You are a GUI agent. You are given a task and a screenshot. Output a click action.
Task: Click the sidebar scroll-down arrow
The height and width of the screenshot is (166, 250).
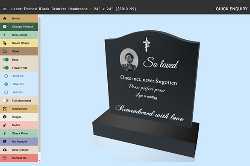[39, 161]
